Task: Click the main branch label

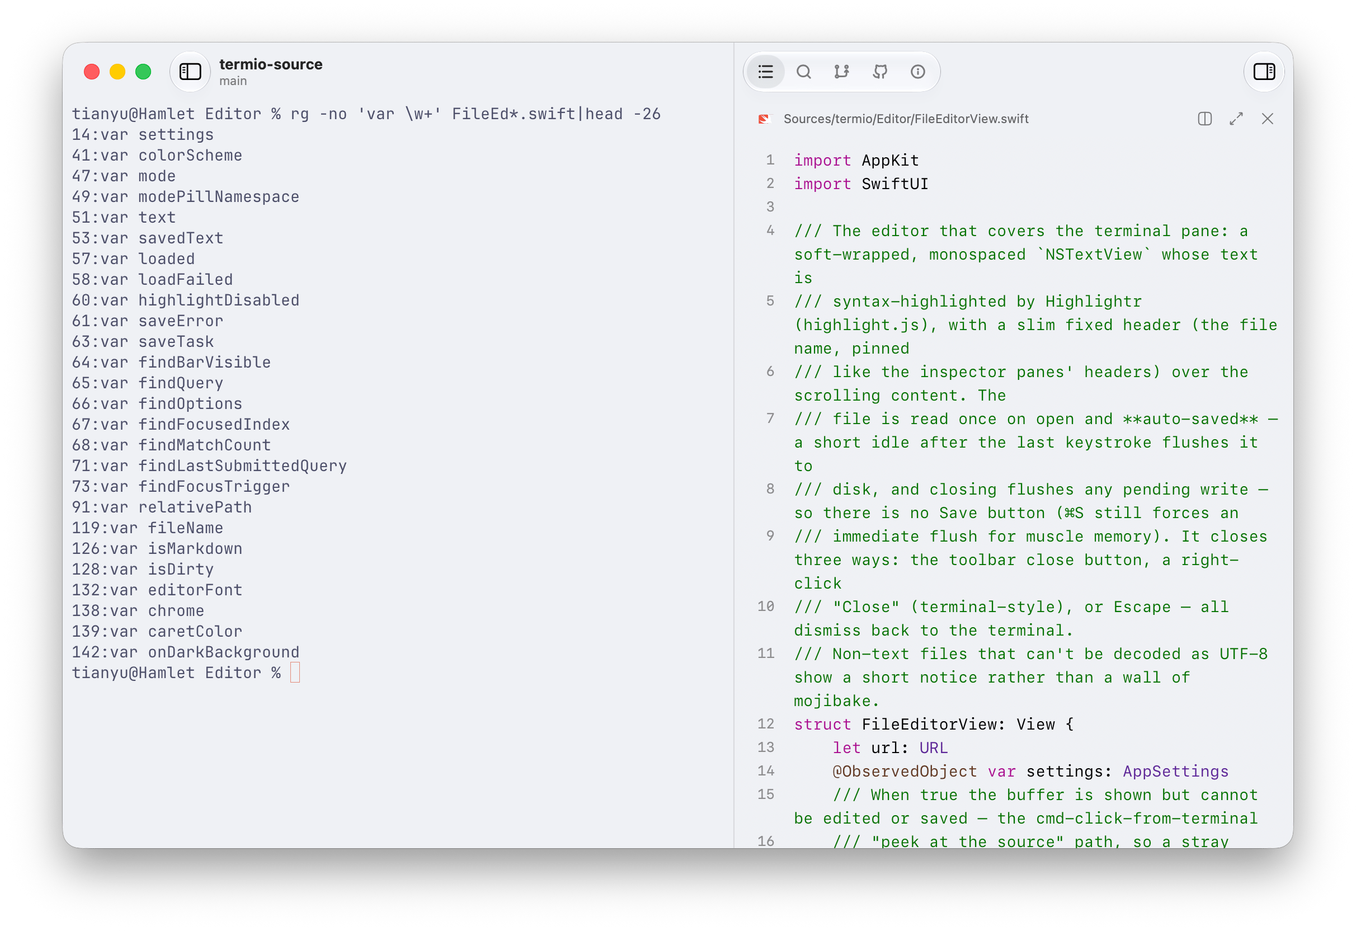Action: tap(233, 81)
